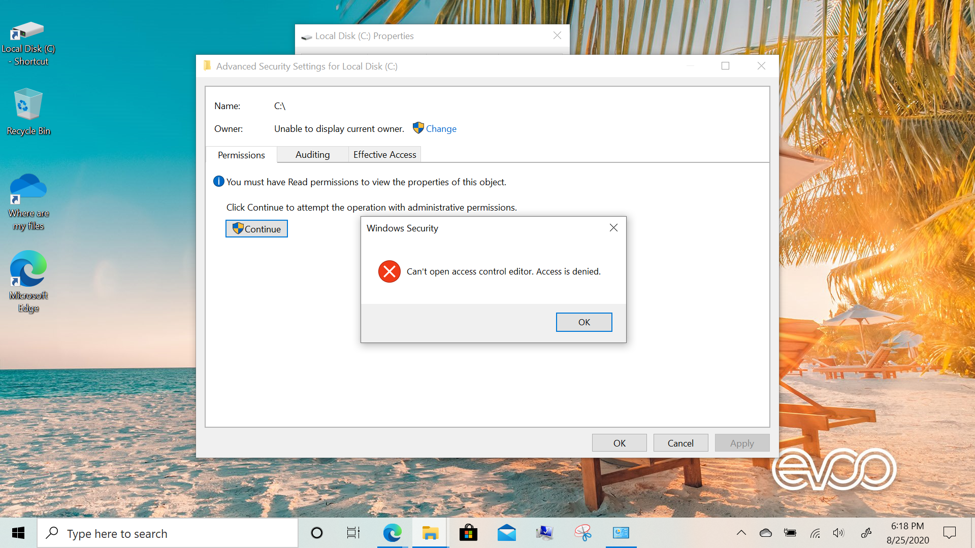Screen dimensions: 975x548
Task: Close the Windows Security error dialog
Action: 613,228
